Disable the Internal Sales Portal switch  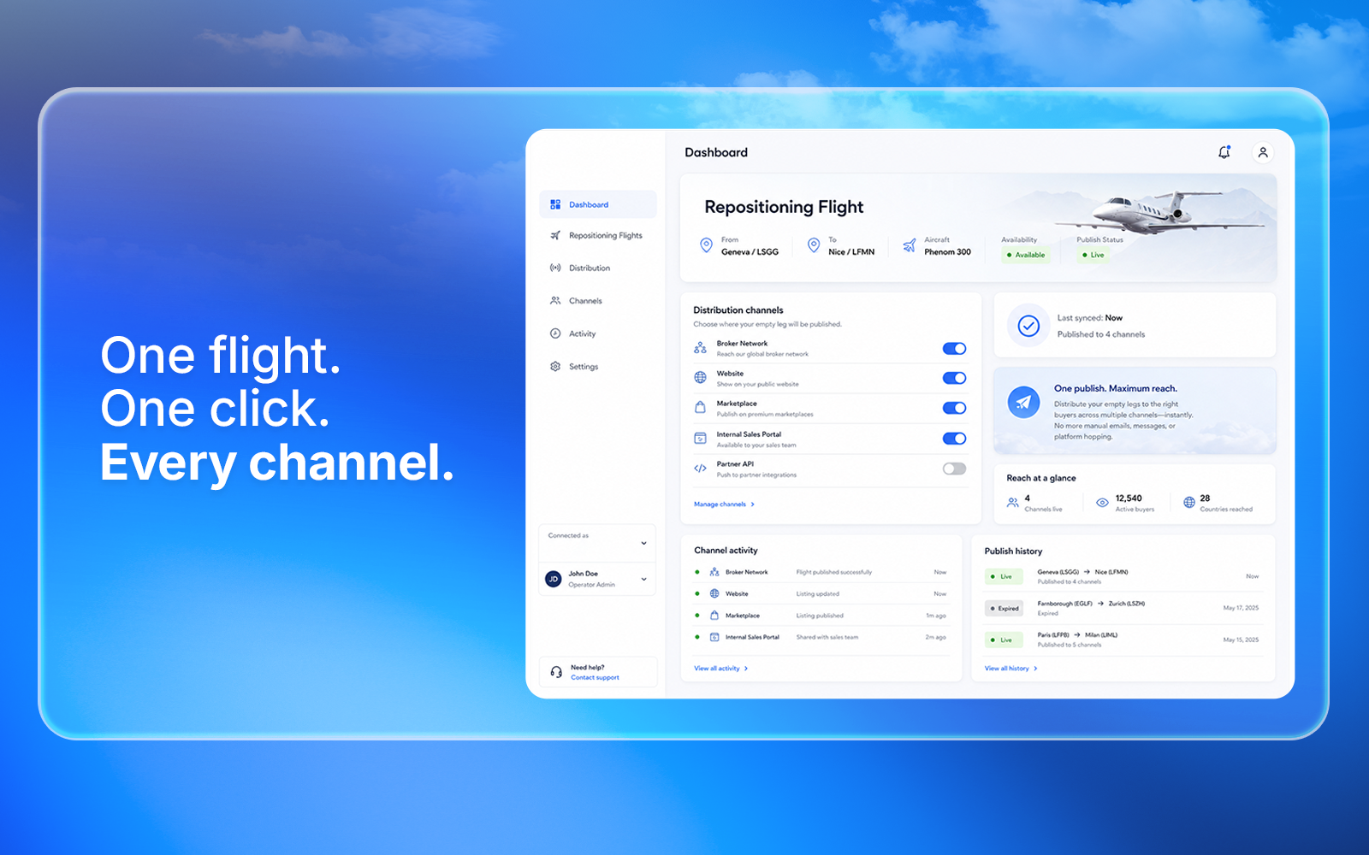(x=954, y=439)
